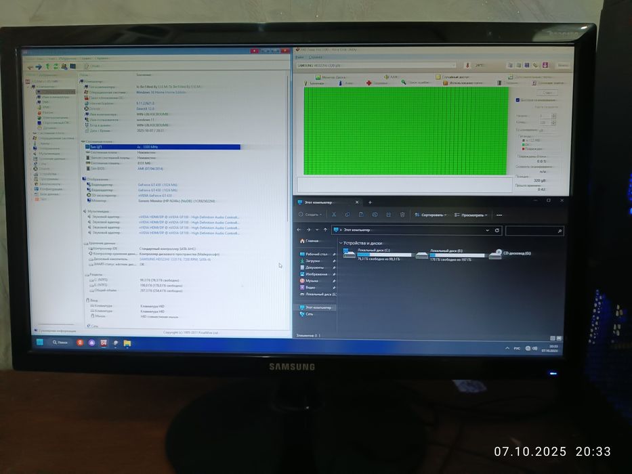
Task: Click the Explorer search field
Action: coord(534,230)
